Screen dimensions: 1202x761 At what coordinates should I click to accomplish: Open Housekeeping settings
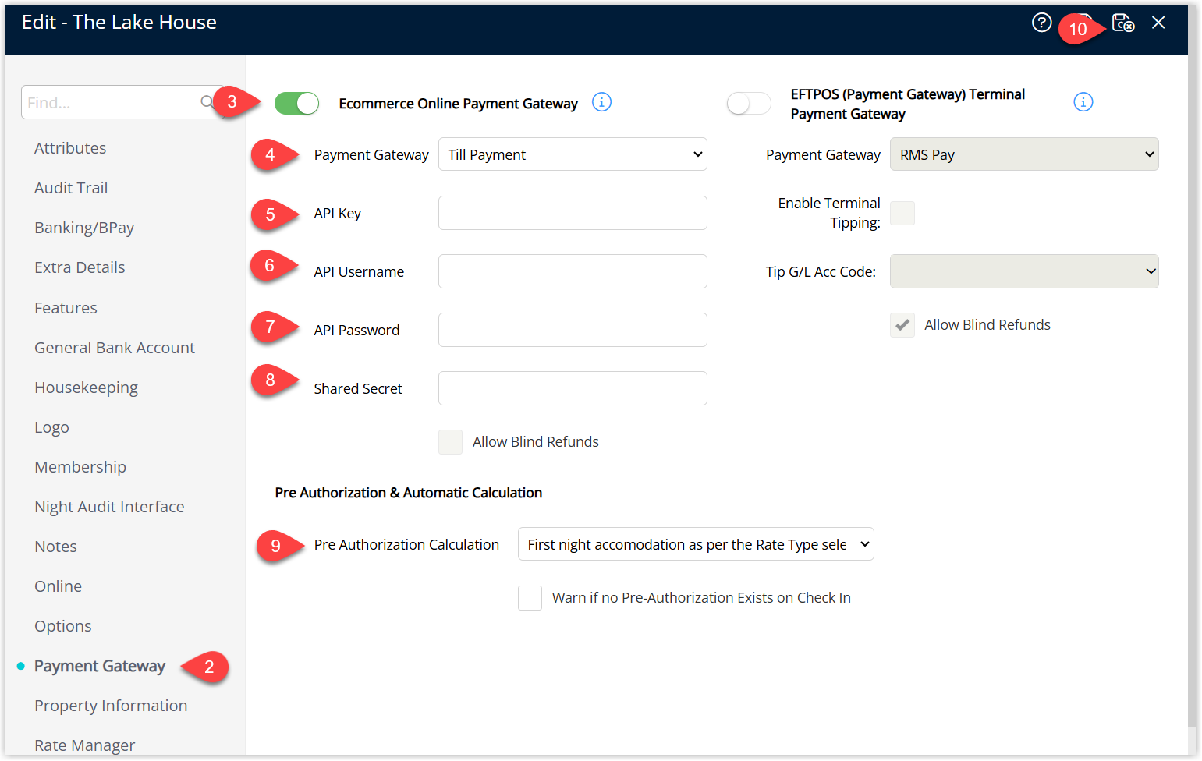(x=86, y=388)
